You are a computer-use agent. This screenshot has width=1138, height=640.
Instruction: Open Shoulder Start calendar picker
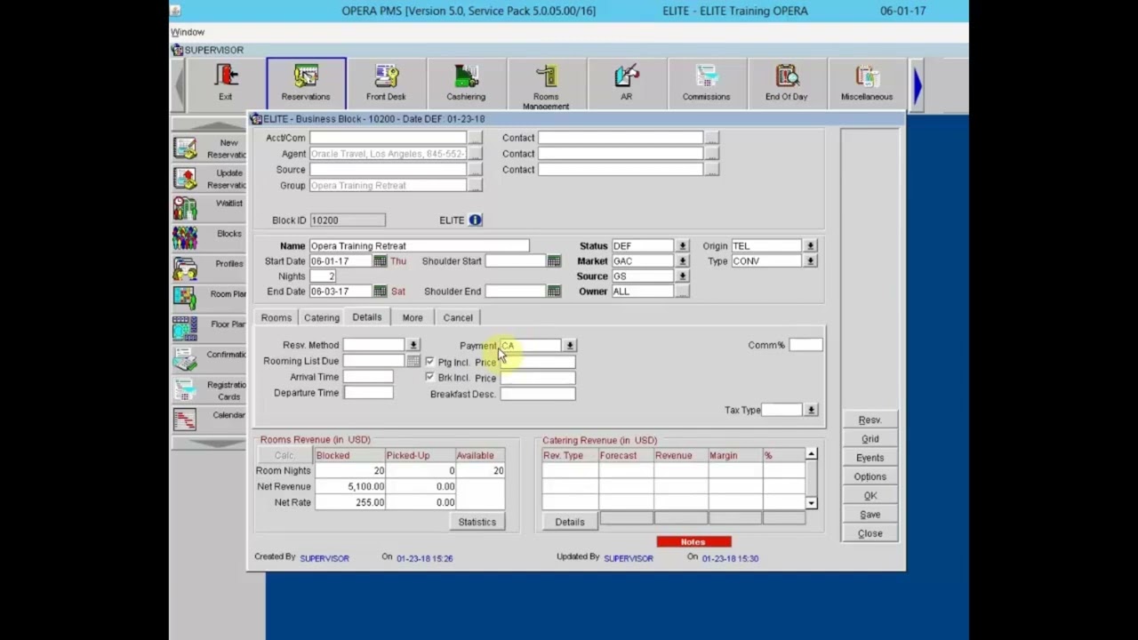(554, 261)
